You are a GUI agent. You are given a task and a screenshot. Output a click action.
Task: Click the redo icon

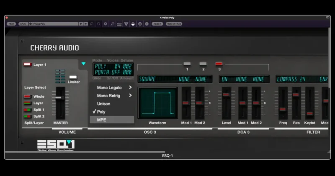(x=98, y=24)
